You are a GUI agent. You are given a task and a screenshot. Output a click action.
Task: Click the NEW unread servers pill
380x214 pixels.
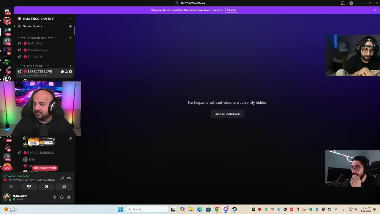click(x=7, y=168)
